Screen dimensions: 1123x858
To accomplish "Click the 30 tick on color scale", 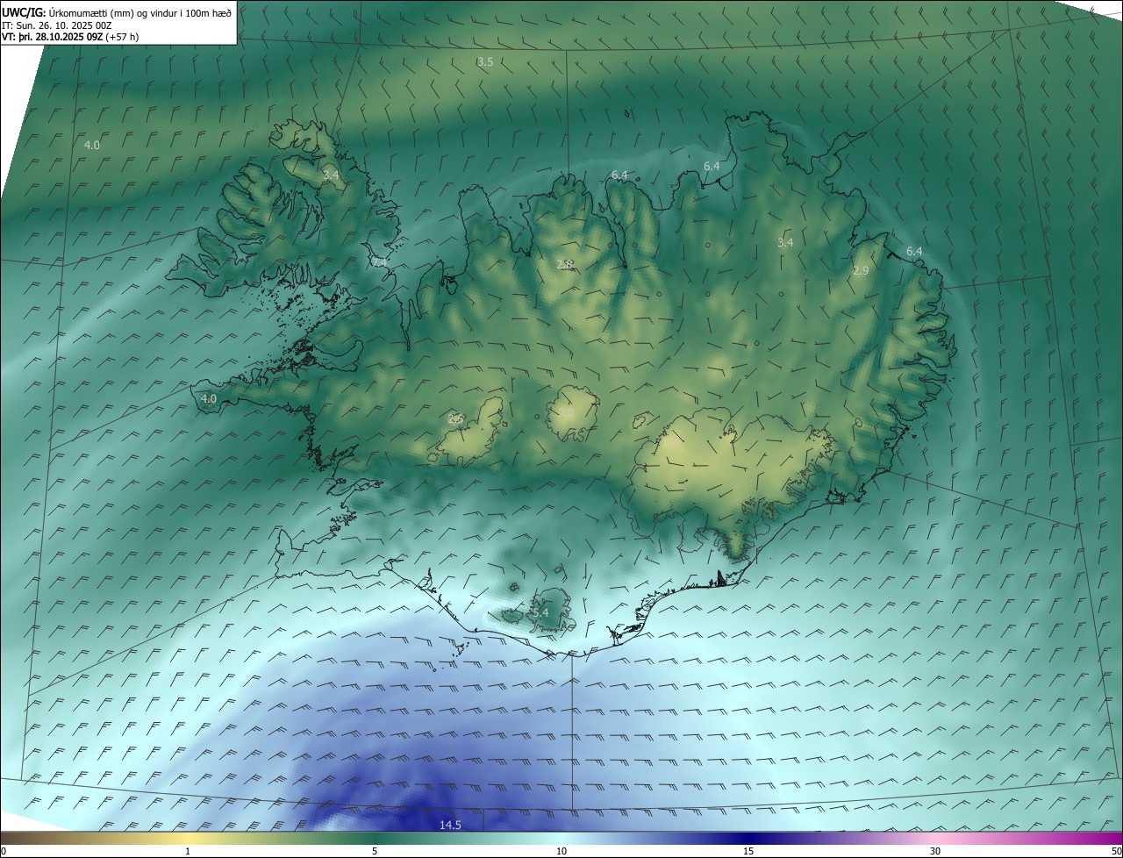I will (935, 851).
